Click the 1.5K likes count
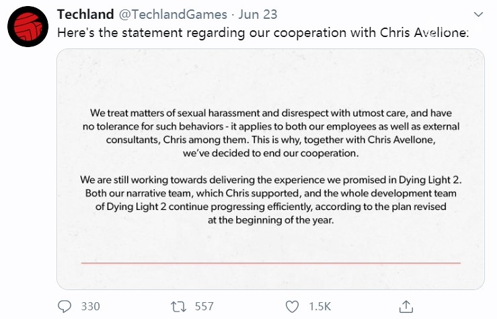Screen dimensions: 497x319 click(319, 306)
